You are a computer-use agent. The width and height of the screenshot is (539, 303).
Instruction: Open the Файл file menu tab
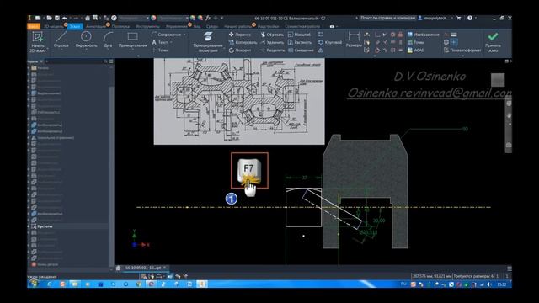pyautogui.click(x=34, y=26)
